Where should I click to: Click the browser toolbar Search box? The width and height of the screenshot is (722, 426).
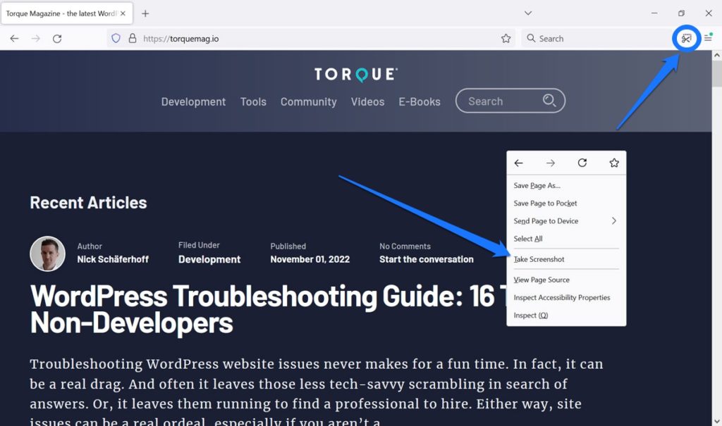tap(596, 39)
